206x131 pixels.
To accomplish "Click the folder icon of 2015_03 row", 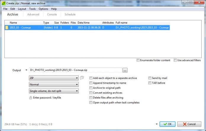I will coord(7,28).
